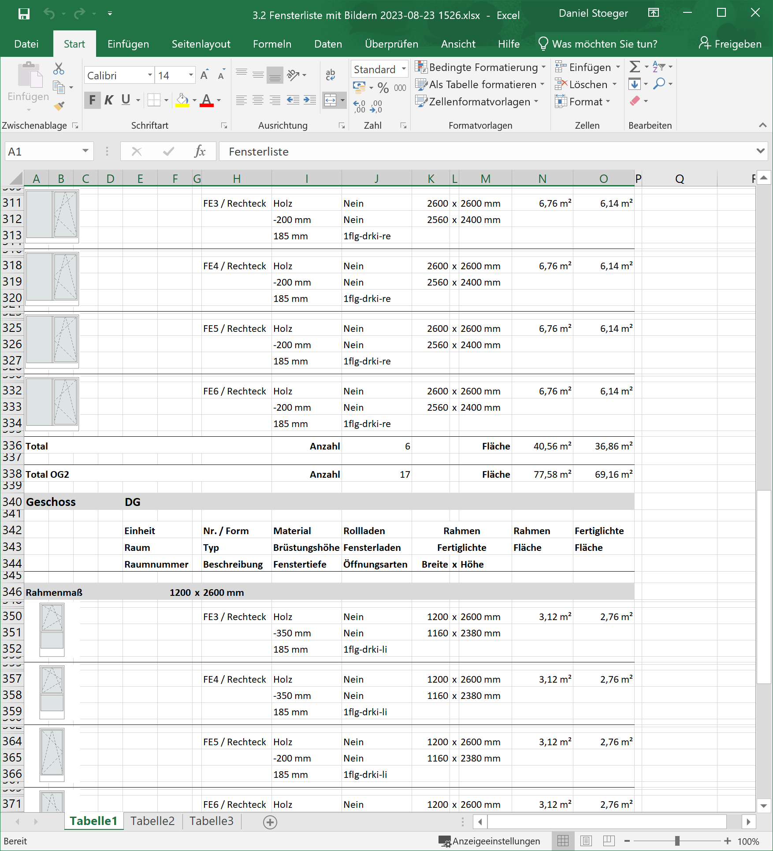Click the Undo arrow icon

point(49,14)
